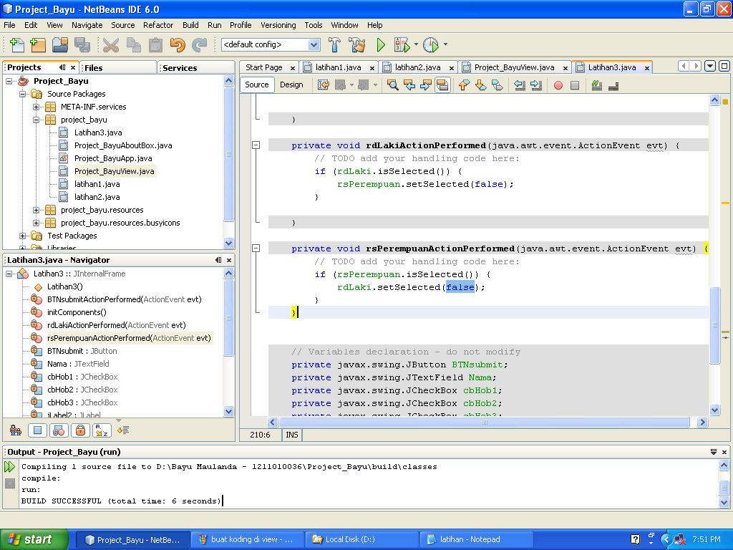Toggle Sort by Name in Navigator
This screenshot has height=550, width=733.
[102, 430]
